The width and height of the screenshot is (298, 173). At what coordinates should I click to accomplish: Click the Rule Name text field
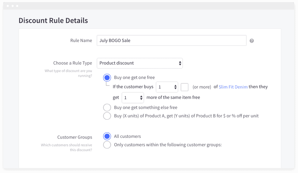coord(171,40)
